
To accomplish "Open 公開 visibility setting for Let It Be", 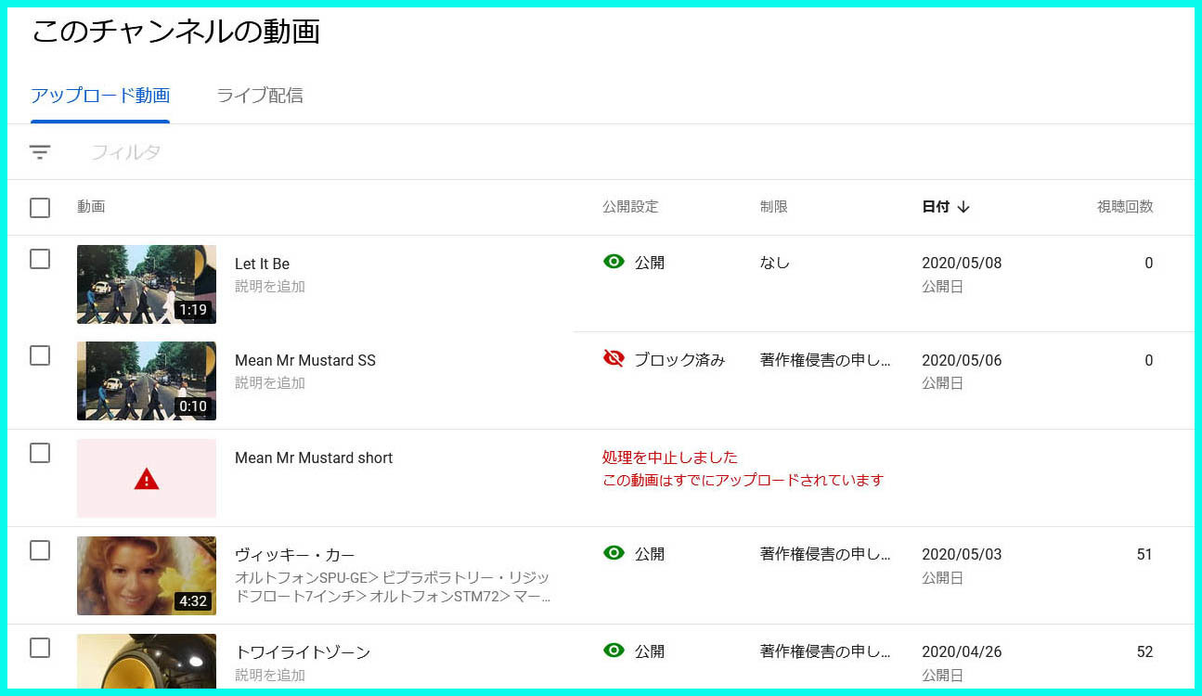I will tap(650, 263).
